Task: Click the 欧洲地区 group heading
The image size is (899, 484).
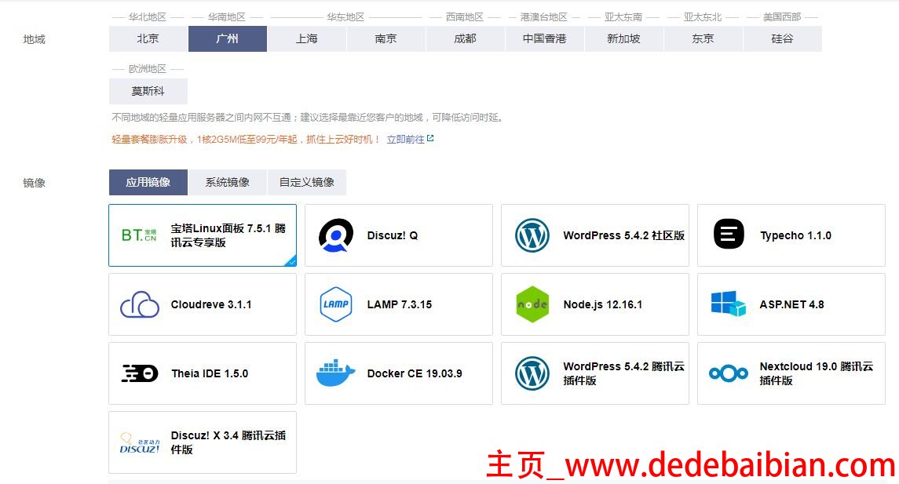Action: 148,69
